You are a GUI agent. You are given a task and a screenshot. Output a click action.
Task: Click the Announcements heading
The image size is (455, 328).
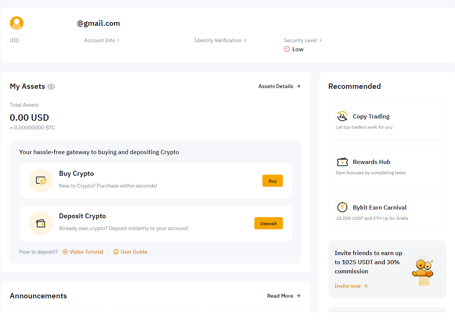coord(38,296)
